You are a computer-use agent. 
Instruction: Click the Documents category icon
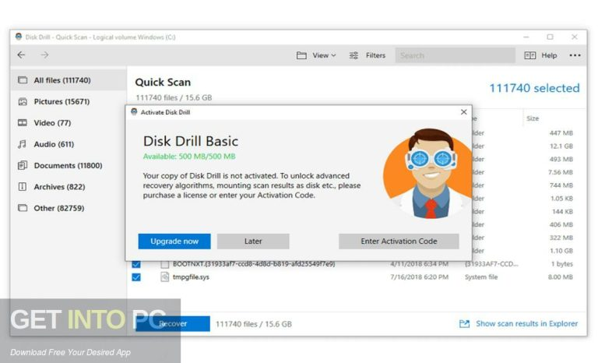pos(23,165)
